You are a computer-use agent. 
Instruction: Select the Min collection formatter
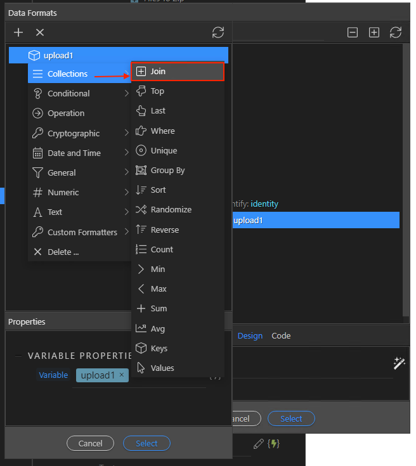point(178,269)
